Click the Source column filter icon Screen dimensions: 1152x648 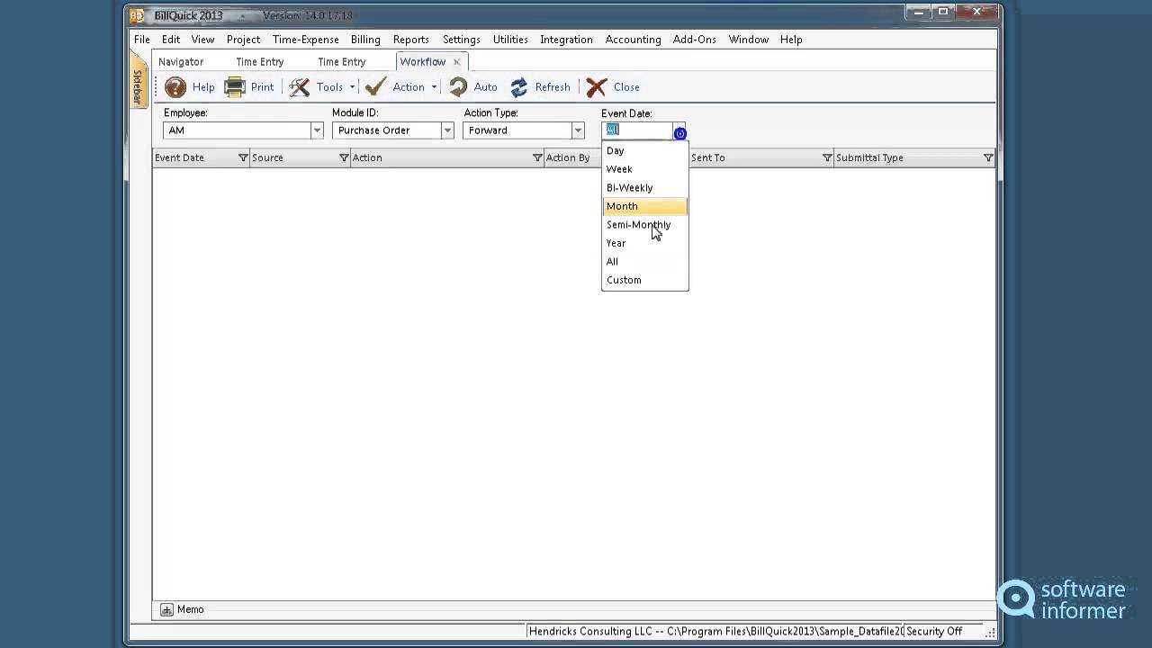coord(344,157)
